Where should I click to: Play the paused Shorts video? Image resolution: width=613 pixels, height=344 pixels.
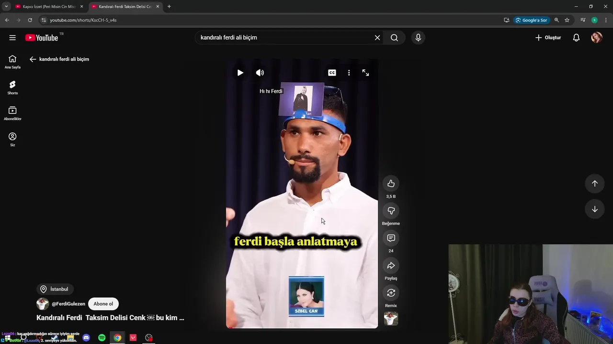coord(240,73)
